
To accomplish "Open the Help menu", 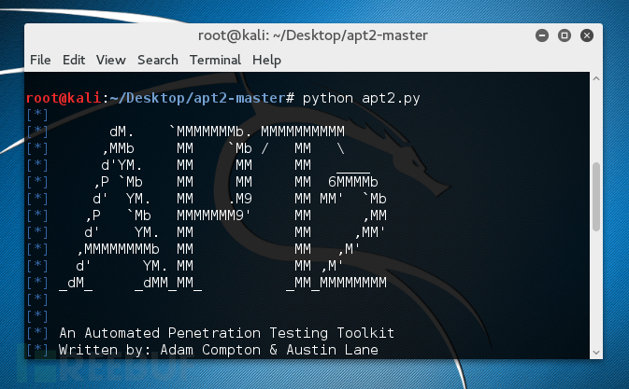I will (x=266, y=61).
